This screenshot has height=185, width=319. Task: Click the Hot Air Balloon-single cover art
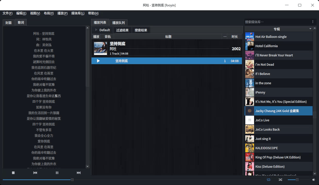pos(249,37)
